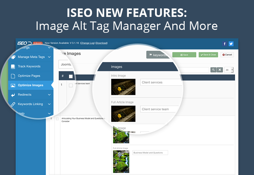The image size is (254, 175).
Task: Open Twitter page via header icon
Action: tap(231, 44)
